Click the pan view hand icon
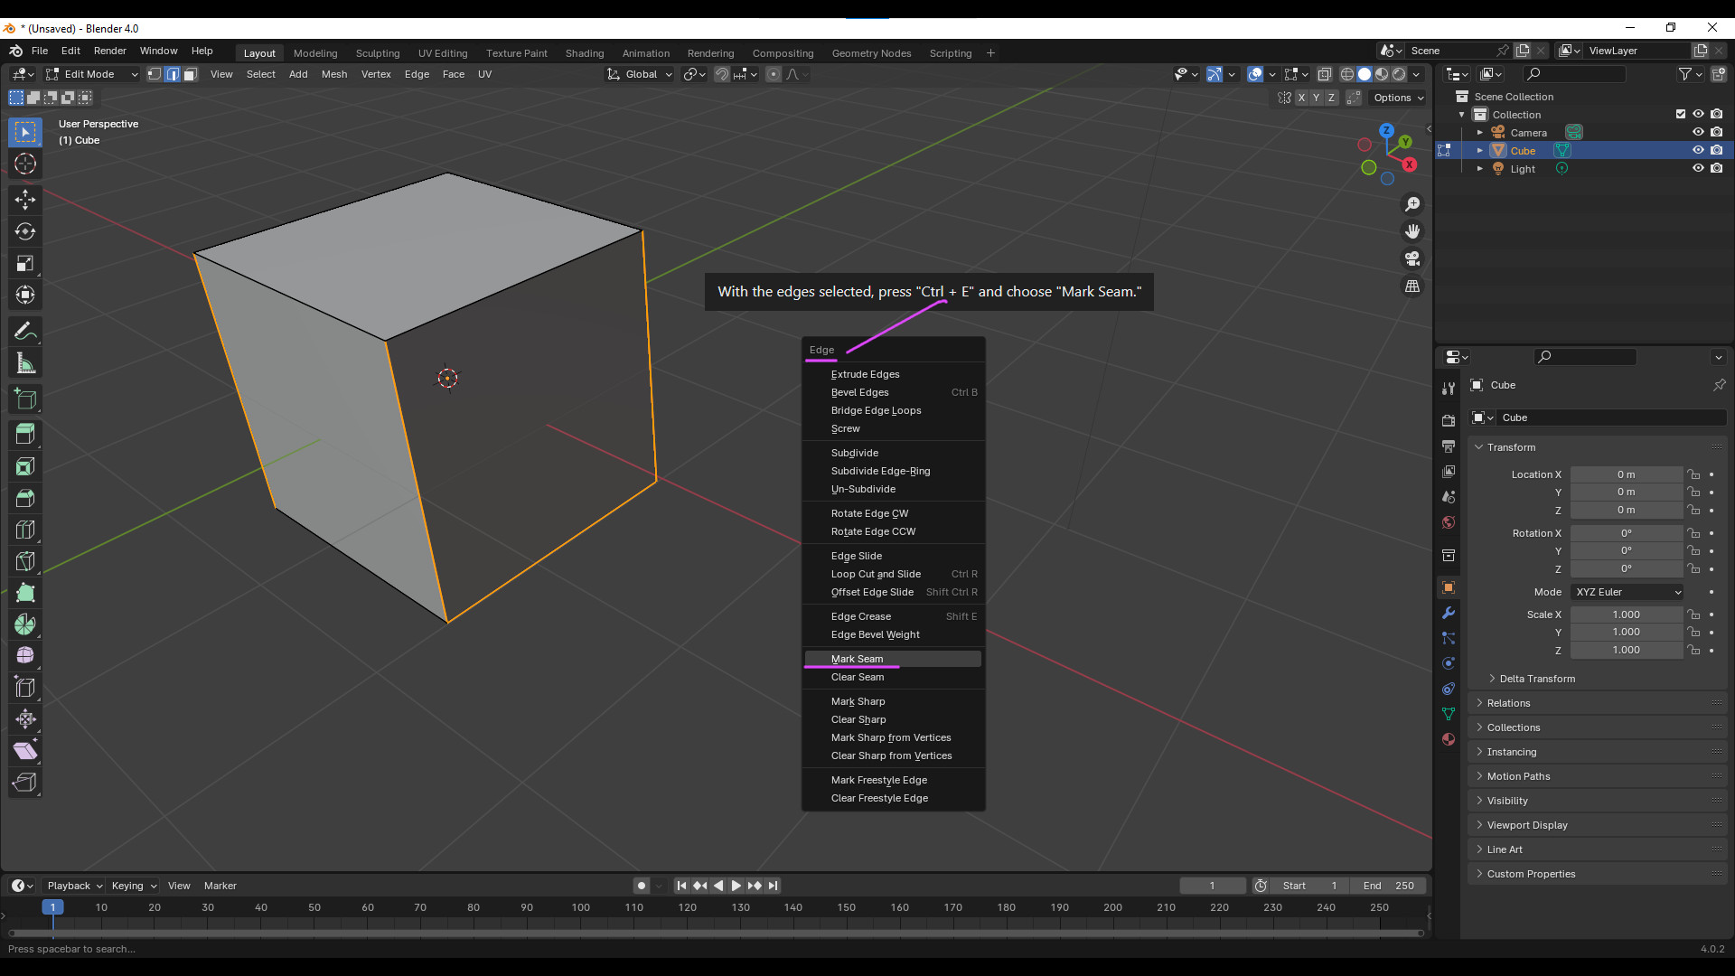The width and height of the screenshot is (1735, 976). click(x=1412, y=231)
